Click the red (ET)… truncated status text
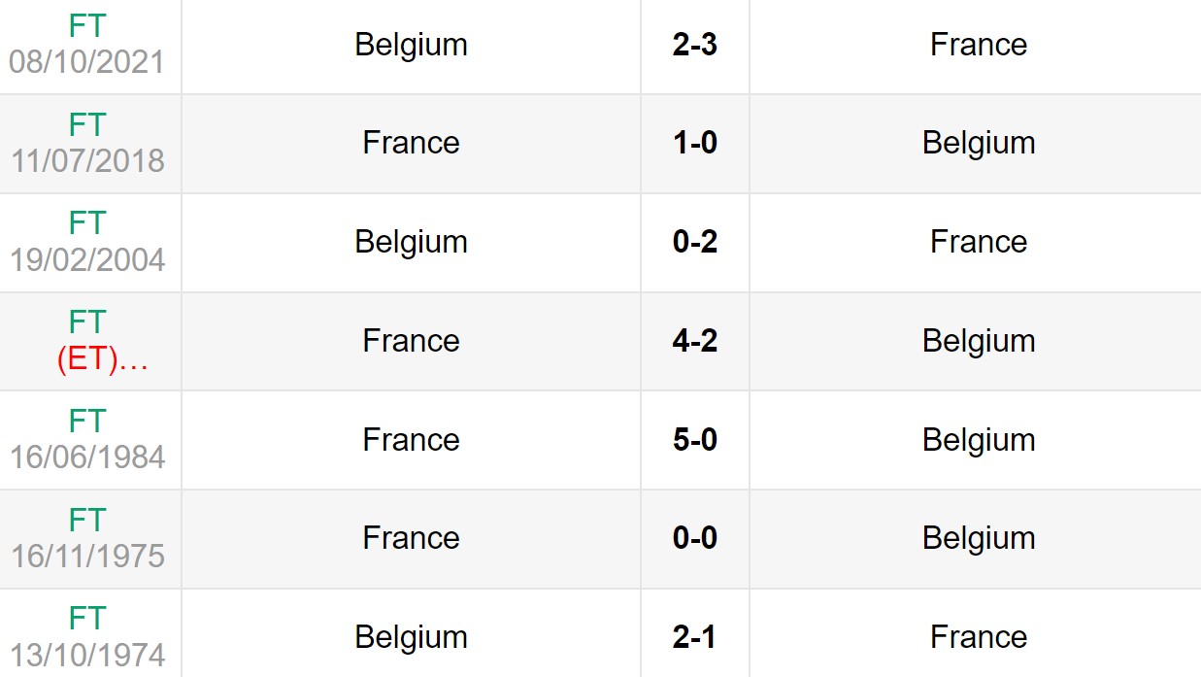 click(x=102, y=361)
